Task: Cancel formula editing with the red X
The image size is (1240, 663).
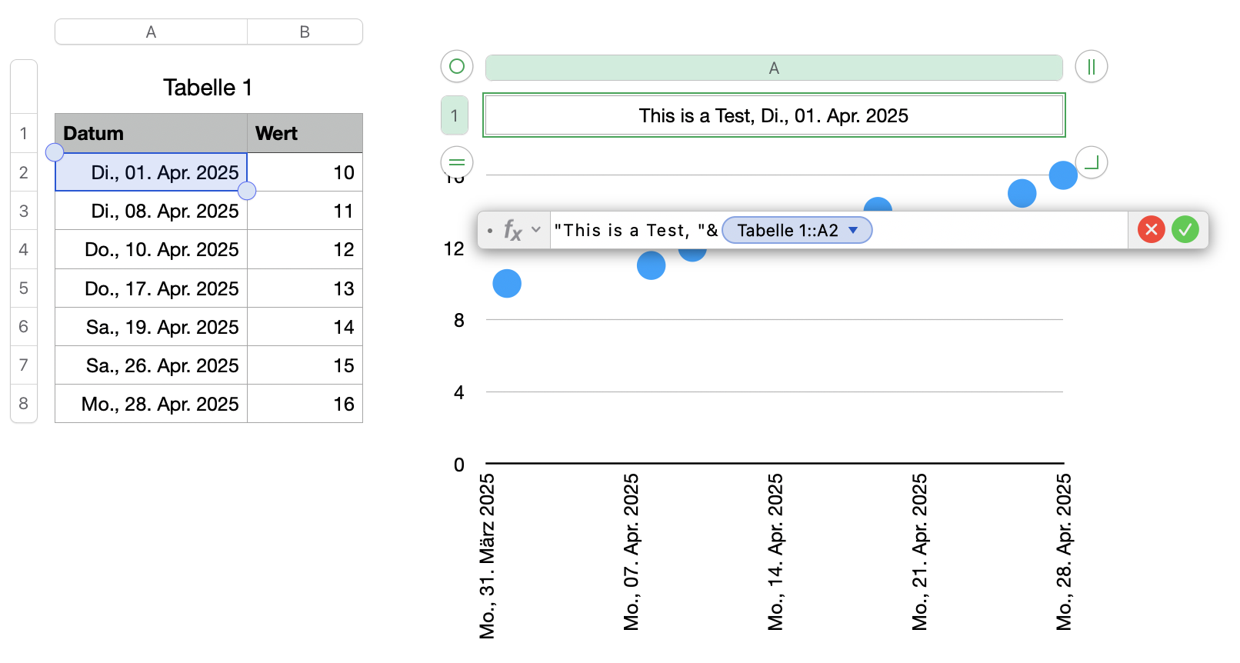Action: point(1151,229)
